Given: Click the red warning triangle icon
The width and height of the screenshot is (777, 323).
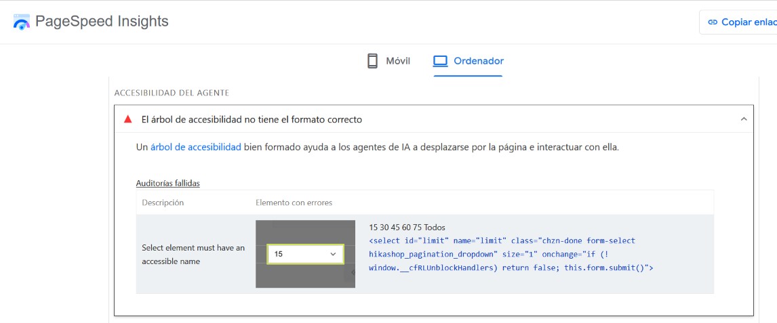Looking at the screenshot, I should pos(128,119).
